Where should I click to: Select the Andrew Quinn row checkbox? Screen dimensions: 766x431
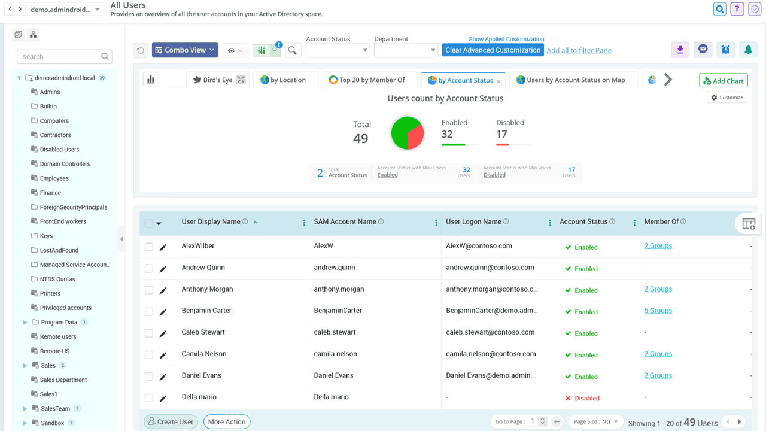[149, 269]
